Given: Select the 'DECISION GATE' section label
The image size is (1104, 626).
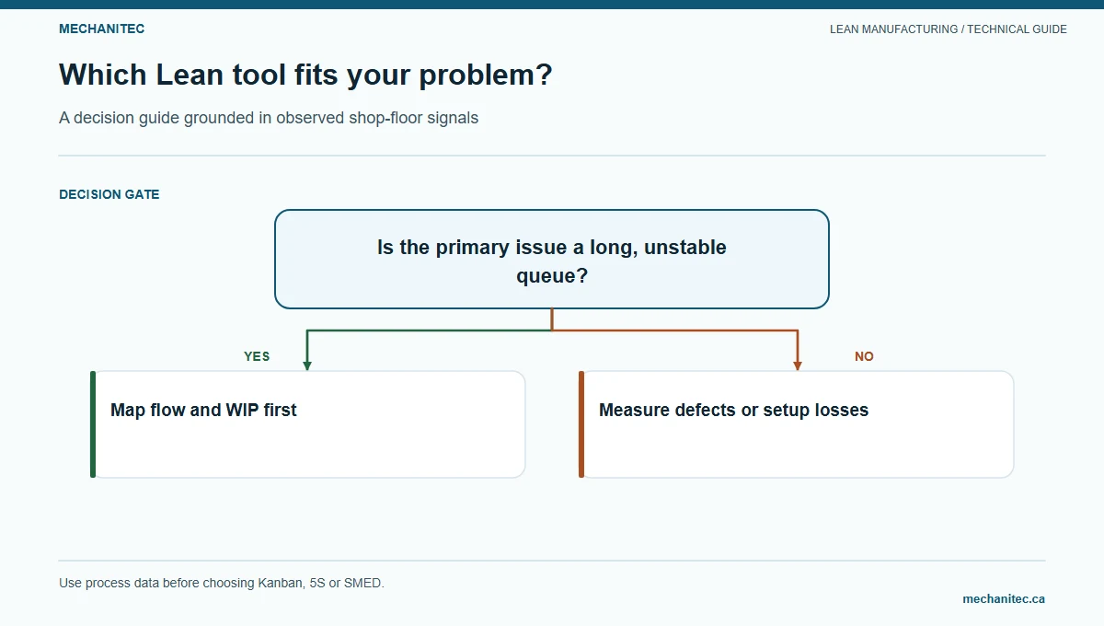Looking at the screenshot, I should pyautogui.click(x=109, y=194).
